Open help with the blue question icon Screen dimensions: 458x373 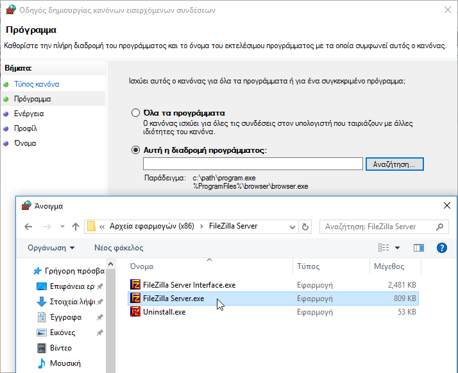pyautogui.click(x=441, y=248)
